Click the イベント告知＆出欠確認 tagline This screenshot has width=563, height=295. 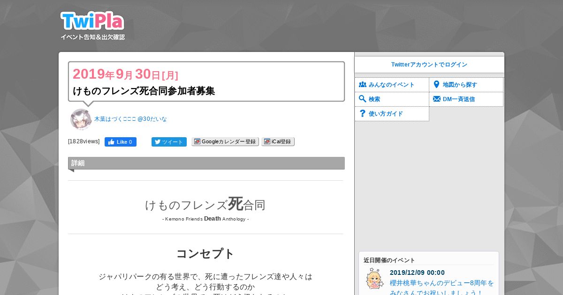click(x=92, y=37)
